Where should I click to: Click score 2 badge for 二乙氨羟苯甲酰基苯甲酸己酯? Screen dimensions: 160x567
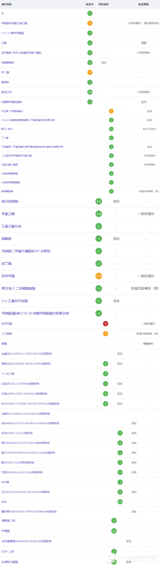pos(111,156)
